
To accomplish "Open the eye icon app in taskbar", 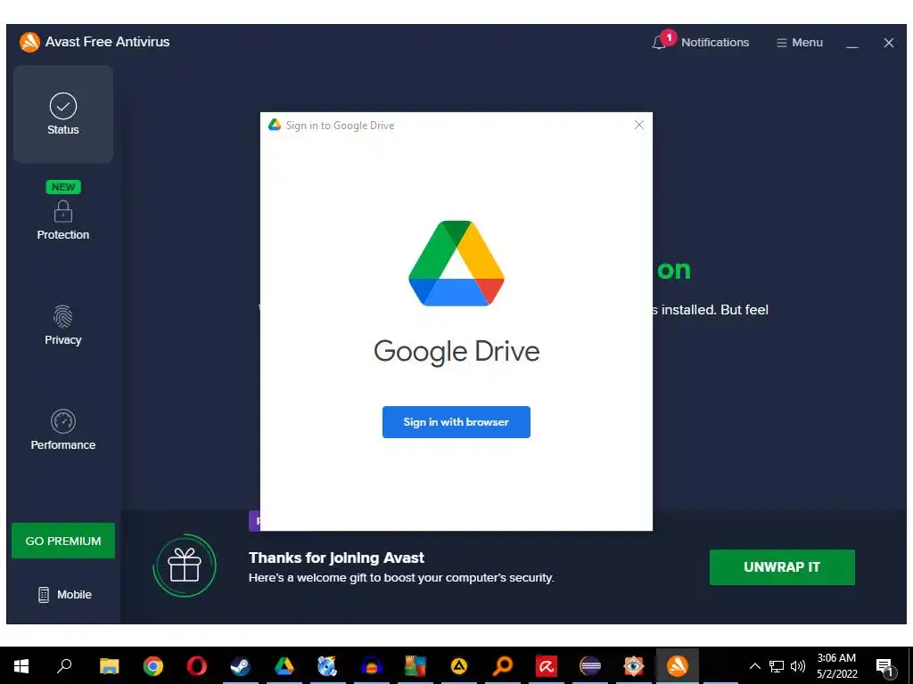I will point(634,666).
